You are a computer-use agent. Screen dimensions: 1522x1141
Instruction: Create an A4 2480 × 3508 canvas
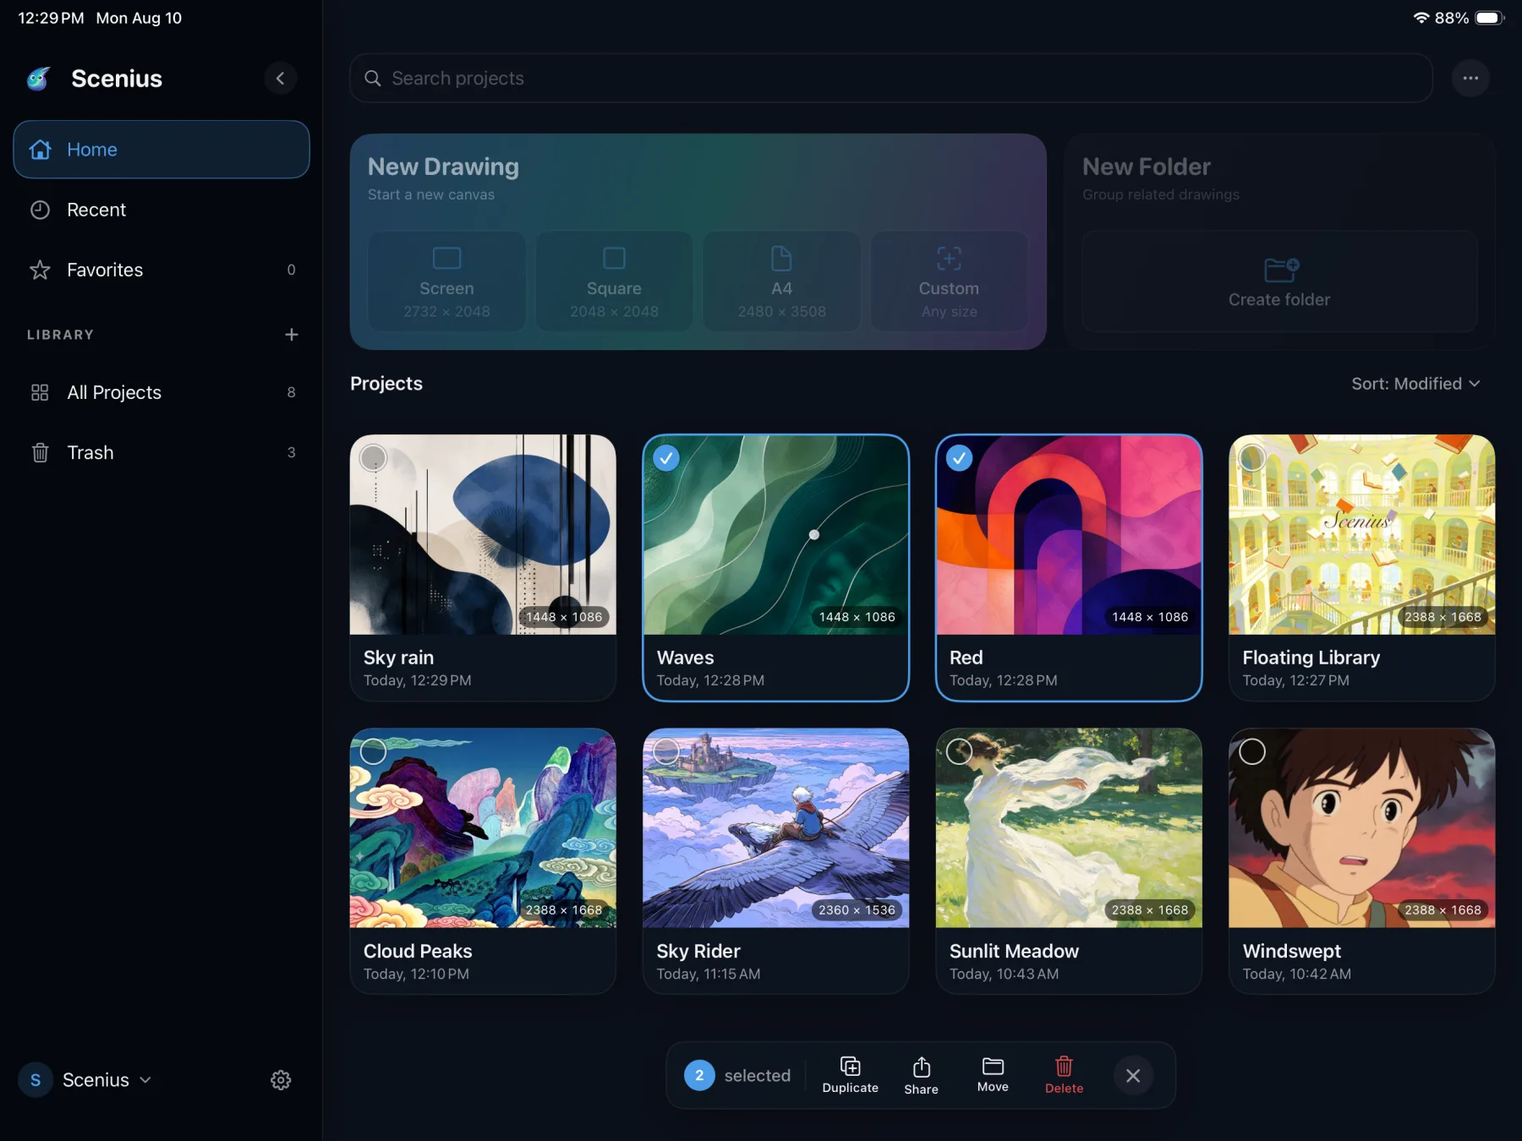point(782,282)
